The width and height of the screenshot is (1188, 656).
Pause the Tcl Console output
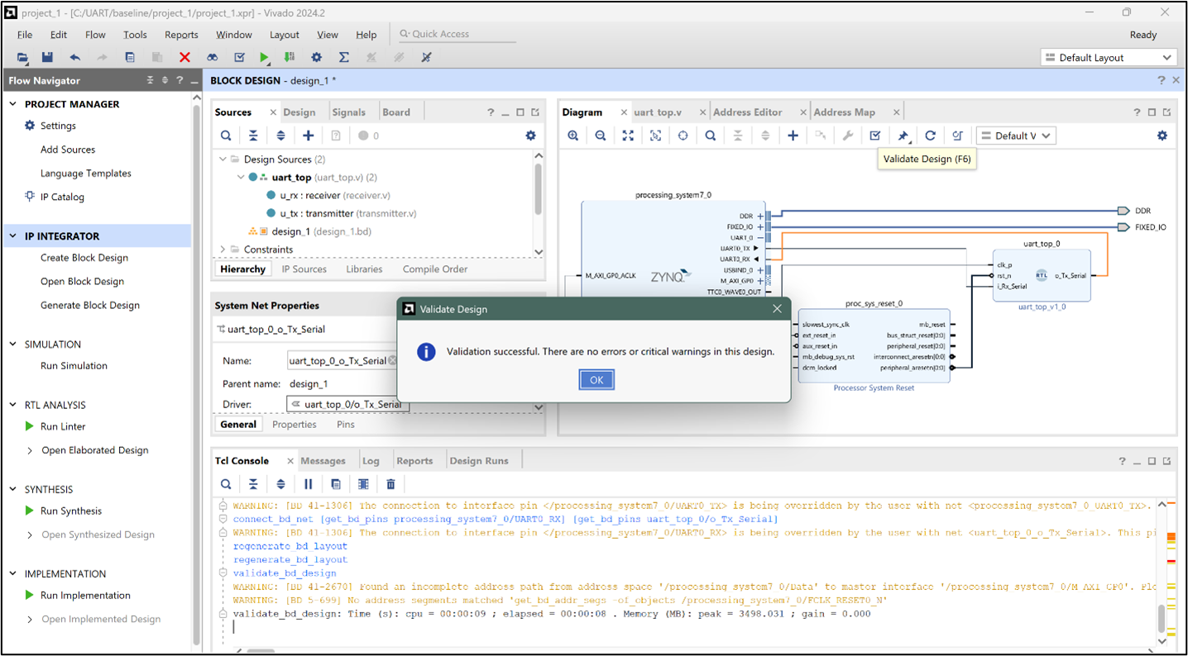tap(307, 483)
